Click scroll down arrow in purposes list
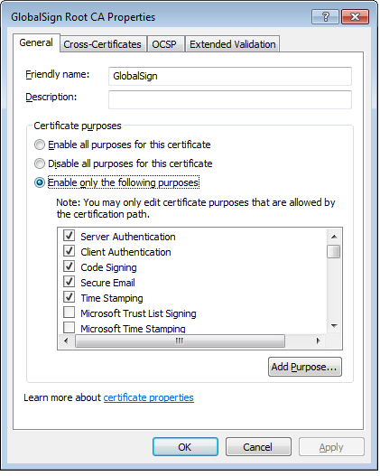 [x=334, y=326]
